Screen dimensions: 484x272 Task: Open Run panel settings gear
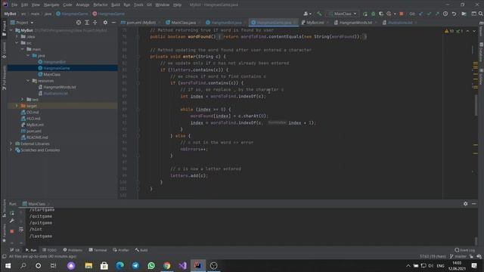pyautogui.click(x=466, y=203)
